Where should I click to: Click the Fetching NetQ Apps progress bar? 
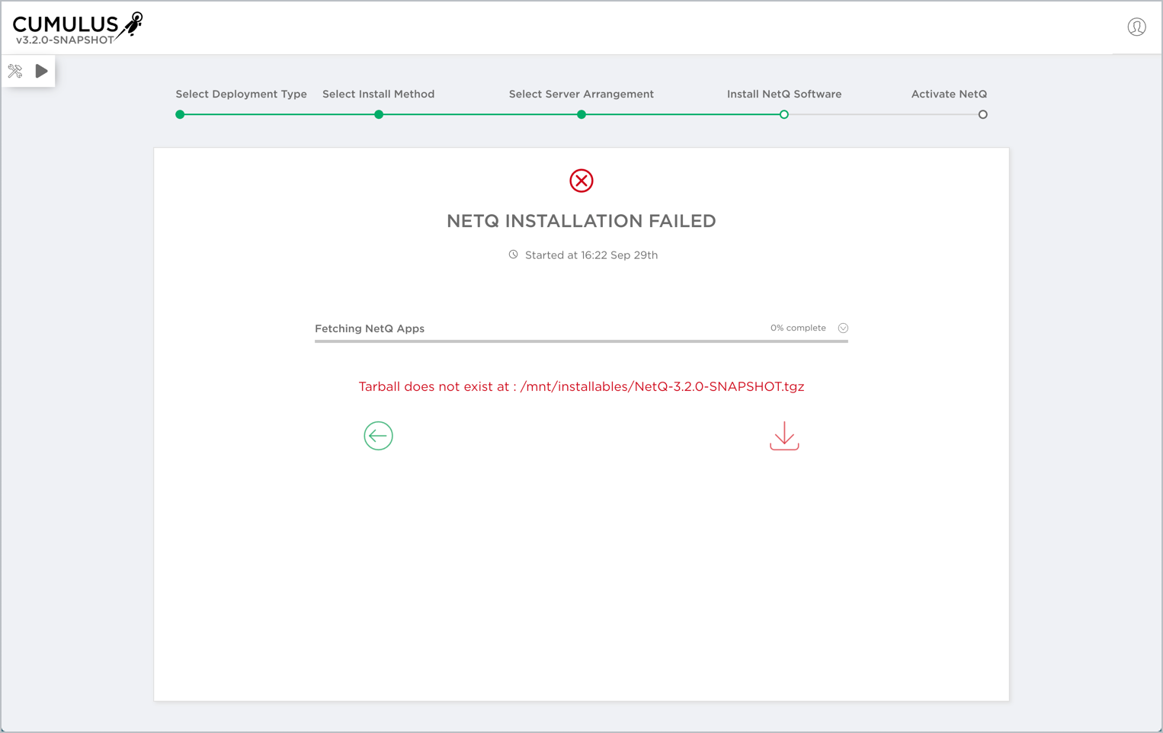point(581,341)
